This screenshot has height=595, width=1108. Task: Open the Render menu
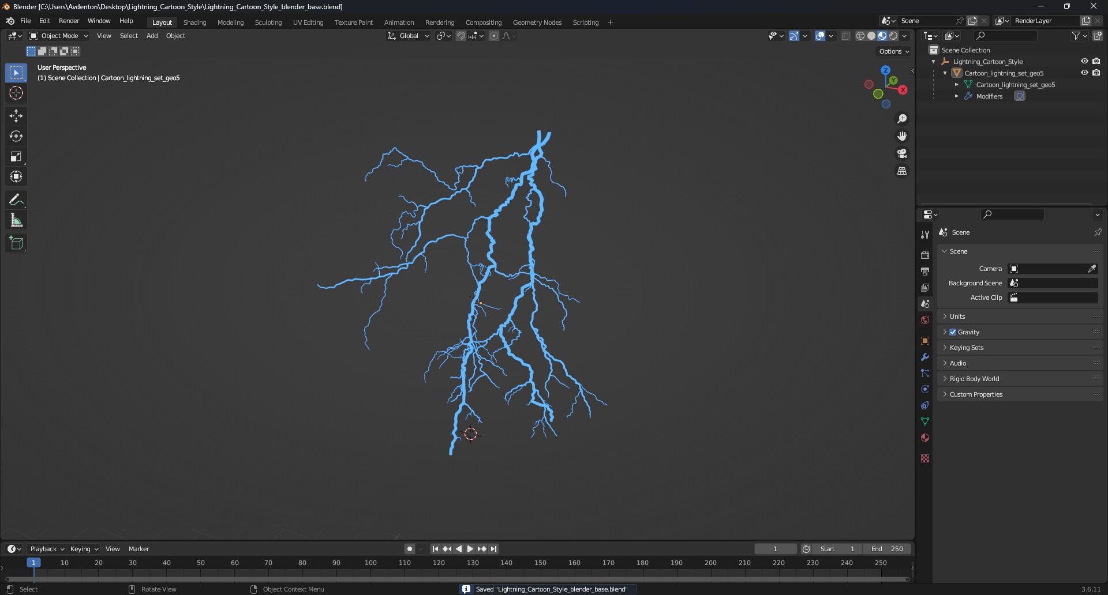(x=69, y=21)
